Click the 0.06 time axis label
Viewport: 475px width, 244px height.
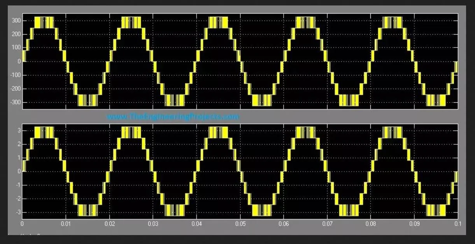[284, 225]
